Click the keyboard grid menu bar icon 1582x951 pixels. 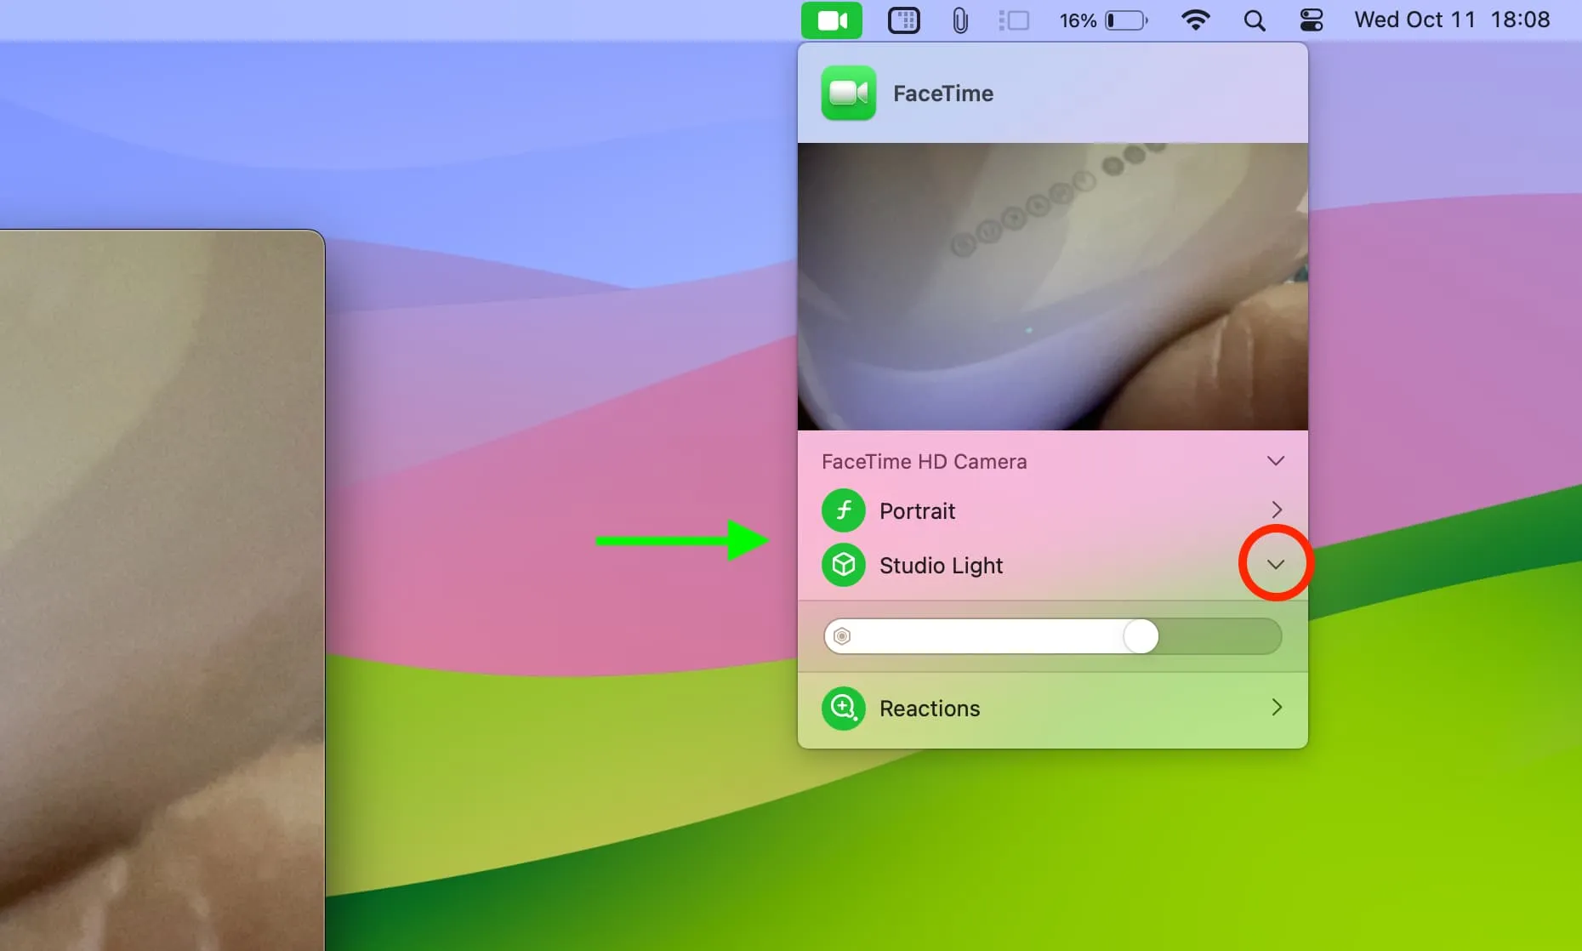pos(903,20)
